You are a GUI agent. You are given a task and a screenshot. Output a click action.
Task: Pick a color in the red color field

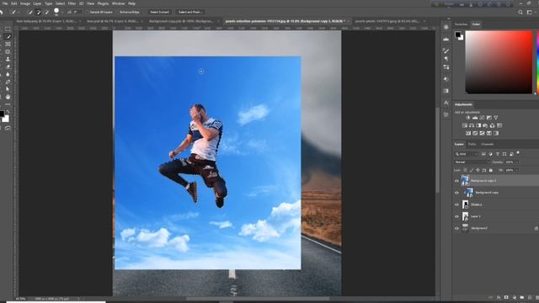(499, 62)
